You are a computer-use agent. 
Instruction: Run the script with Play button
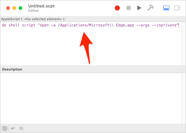139,8
